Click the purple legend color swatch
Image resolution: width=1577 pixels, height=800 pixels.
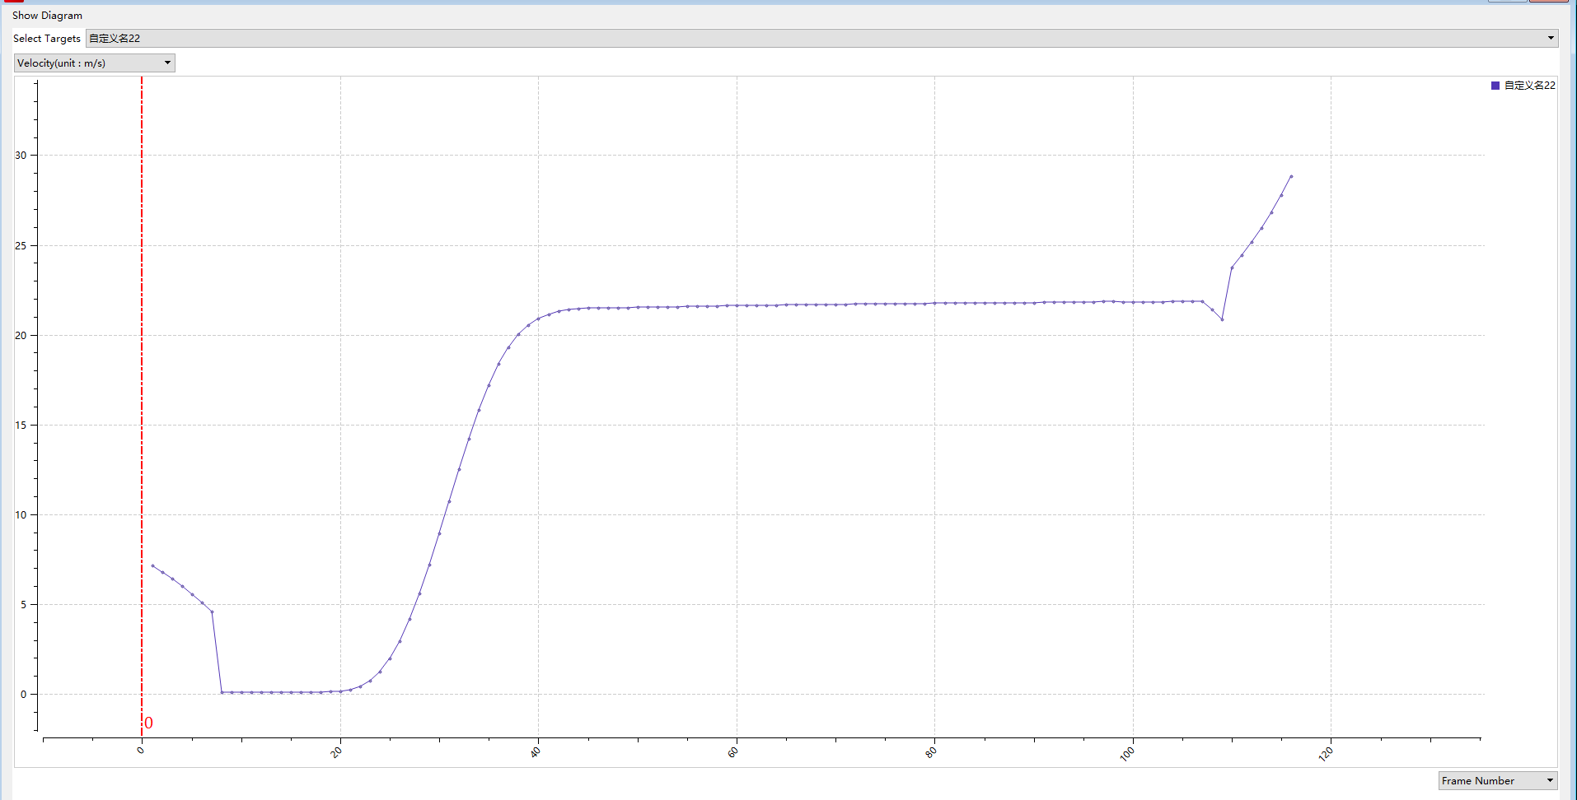point(1495,86)
